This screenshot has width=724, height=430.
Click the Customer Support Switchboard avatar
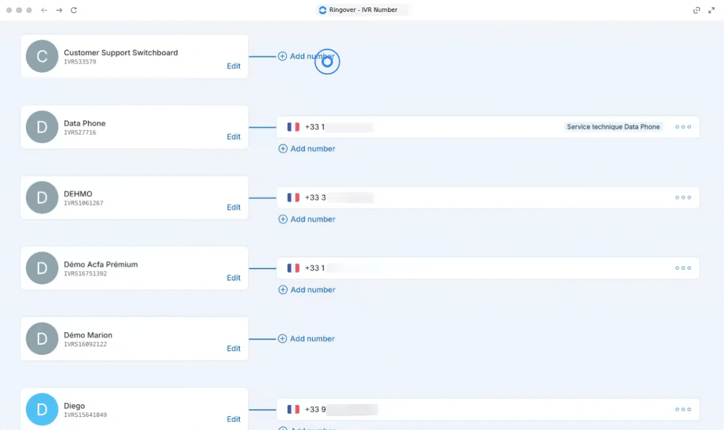(x=42, y=56)
